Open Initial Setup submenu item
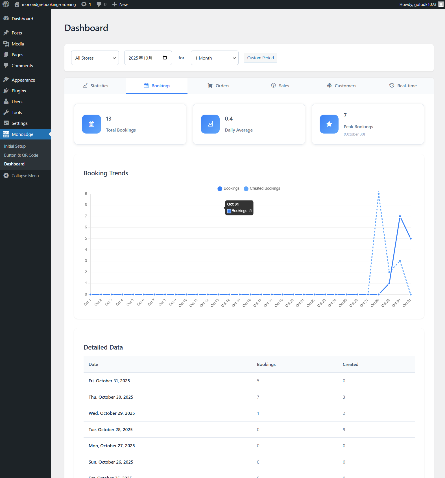Image resolution: width=445 pixels, height=478 pixels. tap(15, 146)
